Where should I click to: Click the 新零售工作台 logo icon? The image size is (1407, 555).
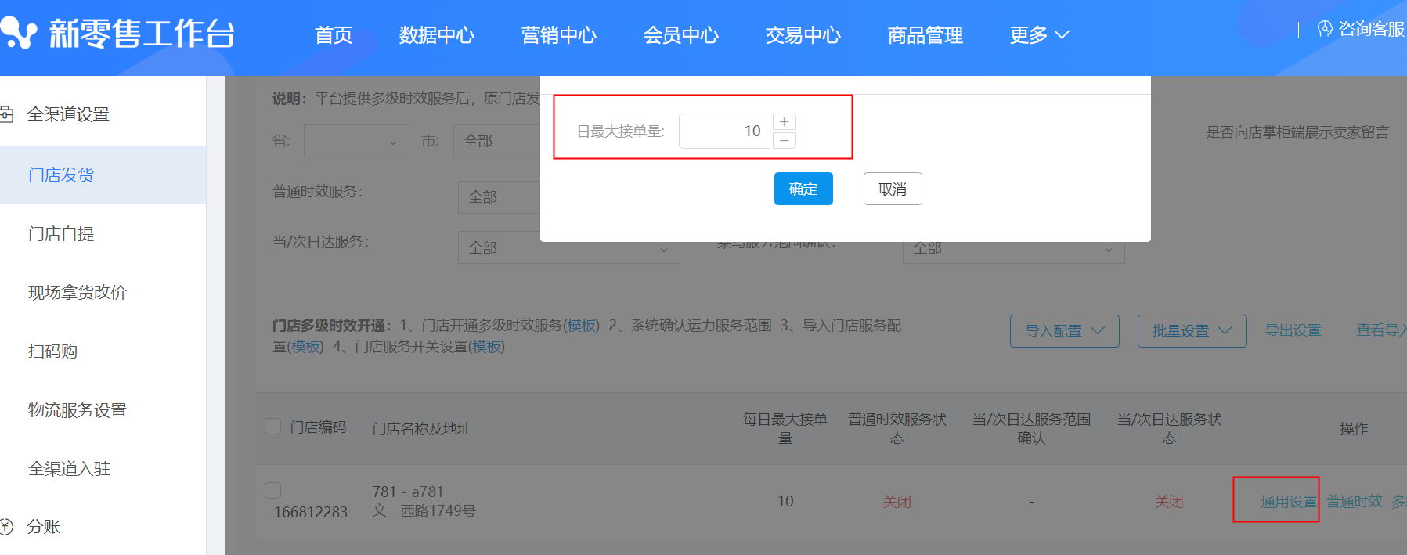click(x=19, y=33)
